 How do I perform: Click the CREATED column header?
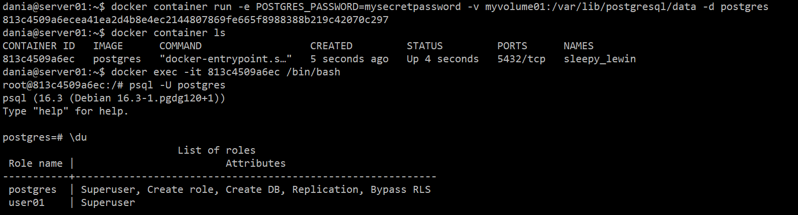tap(331, 46)
